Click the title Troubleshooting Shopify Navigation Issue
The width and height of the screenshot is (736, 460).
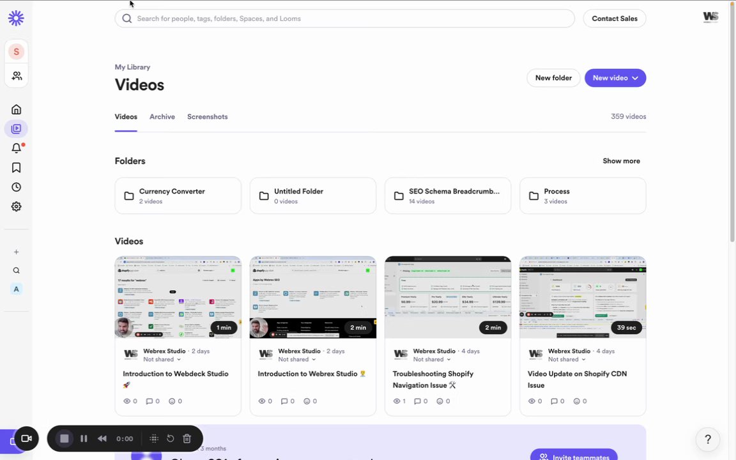433,379
